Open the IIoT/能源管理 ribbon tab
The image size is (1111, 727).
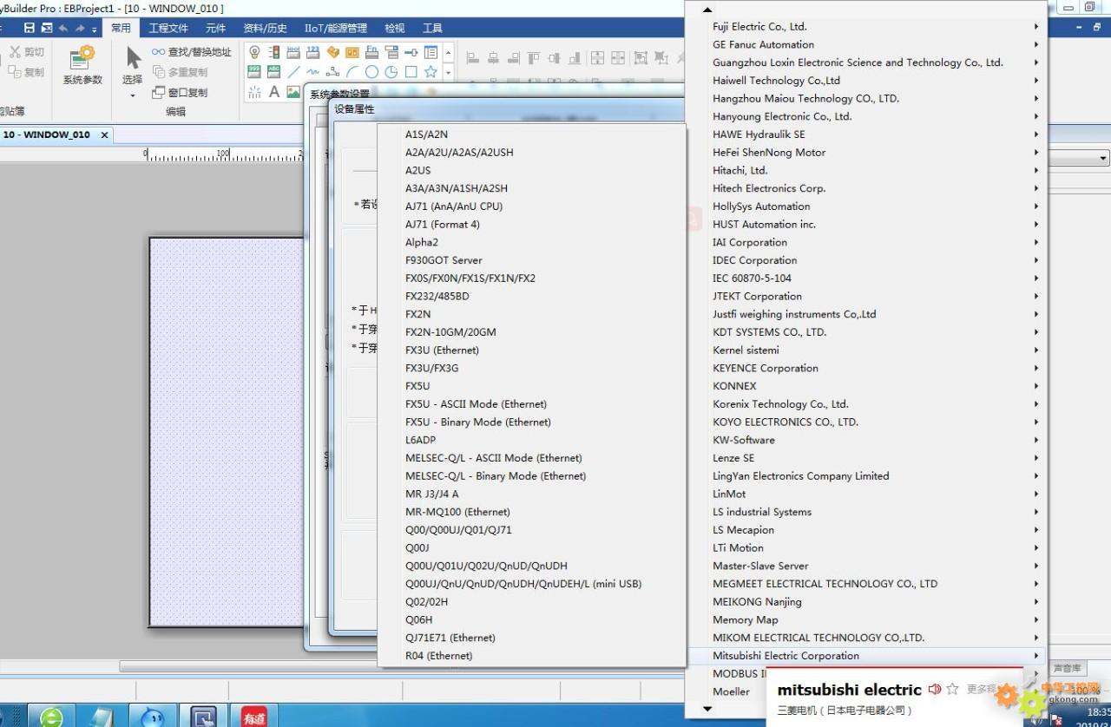(335, 28)
